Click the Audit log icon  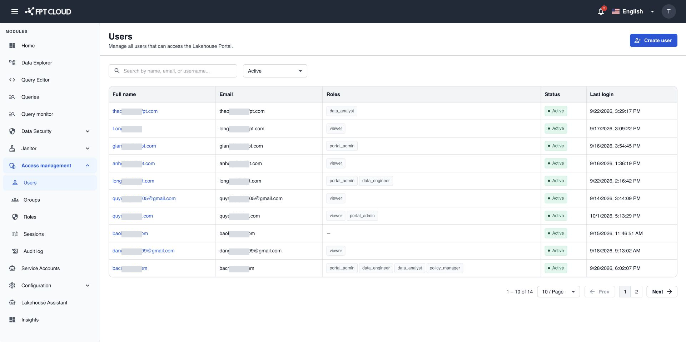15,251
